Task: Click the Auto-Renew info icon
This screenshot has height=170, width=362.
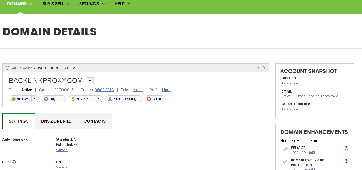Action: pos(26,139)
